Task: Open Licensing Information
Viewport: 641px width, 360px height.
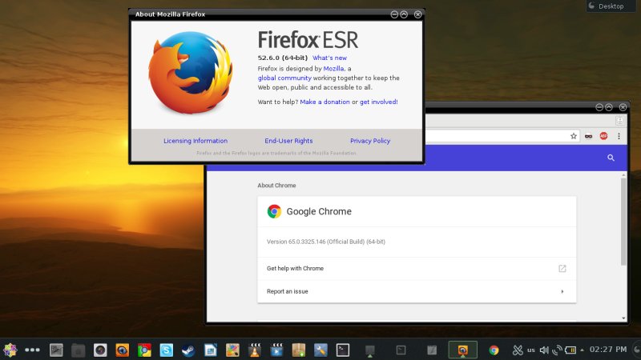Action: tap(196, 141)
